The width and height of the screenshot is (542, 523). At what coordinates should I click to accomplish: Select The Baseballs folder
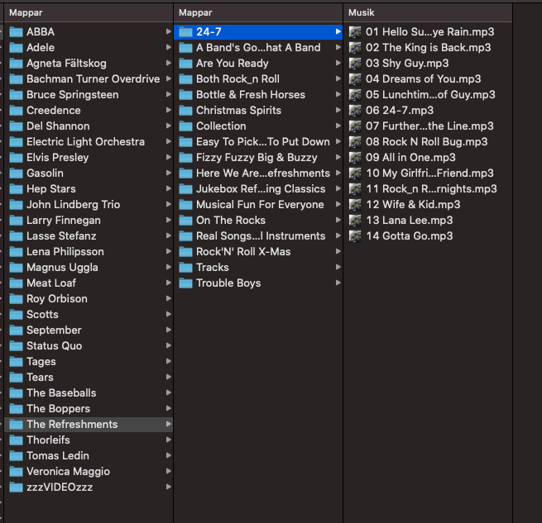tap(89, 393)
